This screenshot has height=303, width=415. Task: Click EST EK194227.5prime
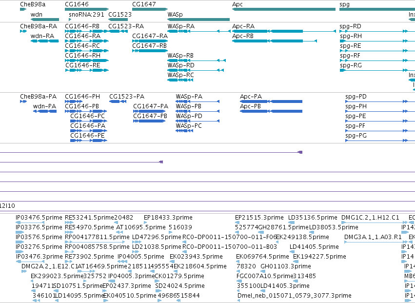pos(319,257)
